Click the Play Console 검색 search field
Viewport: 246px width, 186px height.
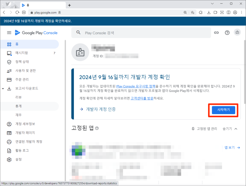coord(141,33)
